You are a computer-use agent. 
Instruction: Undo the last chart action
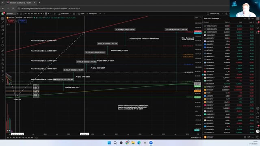[100, 14]
